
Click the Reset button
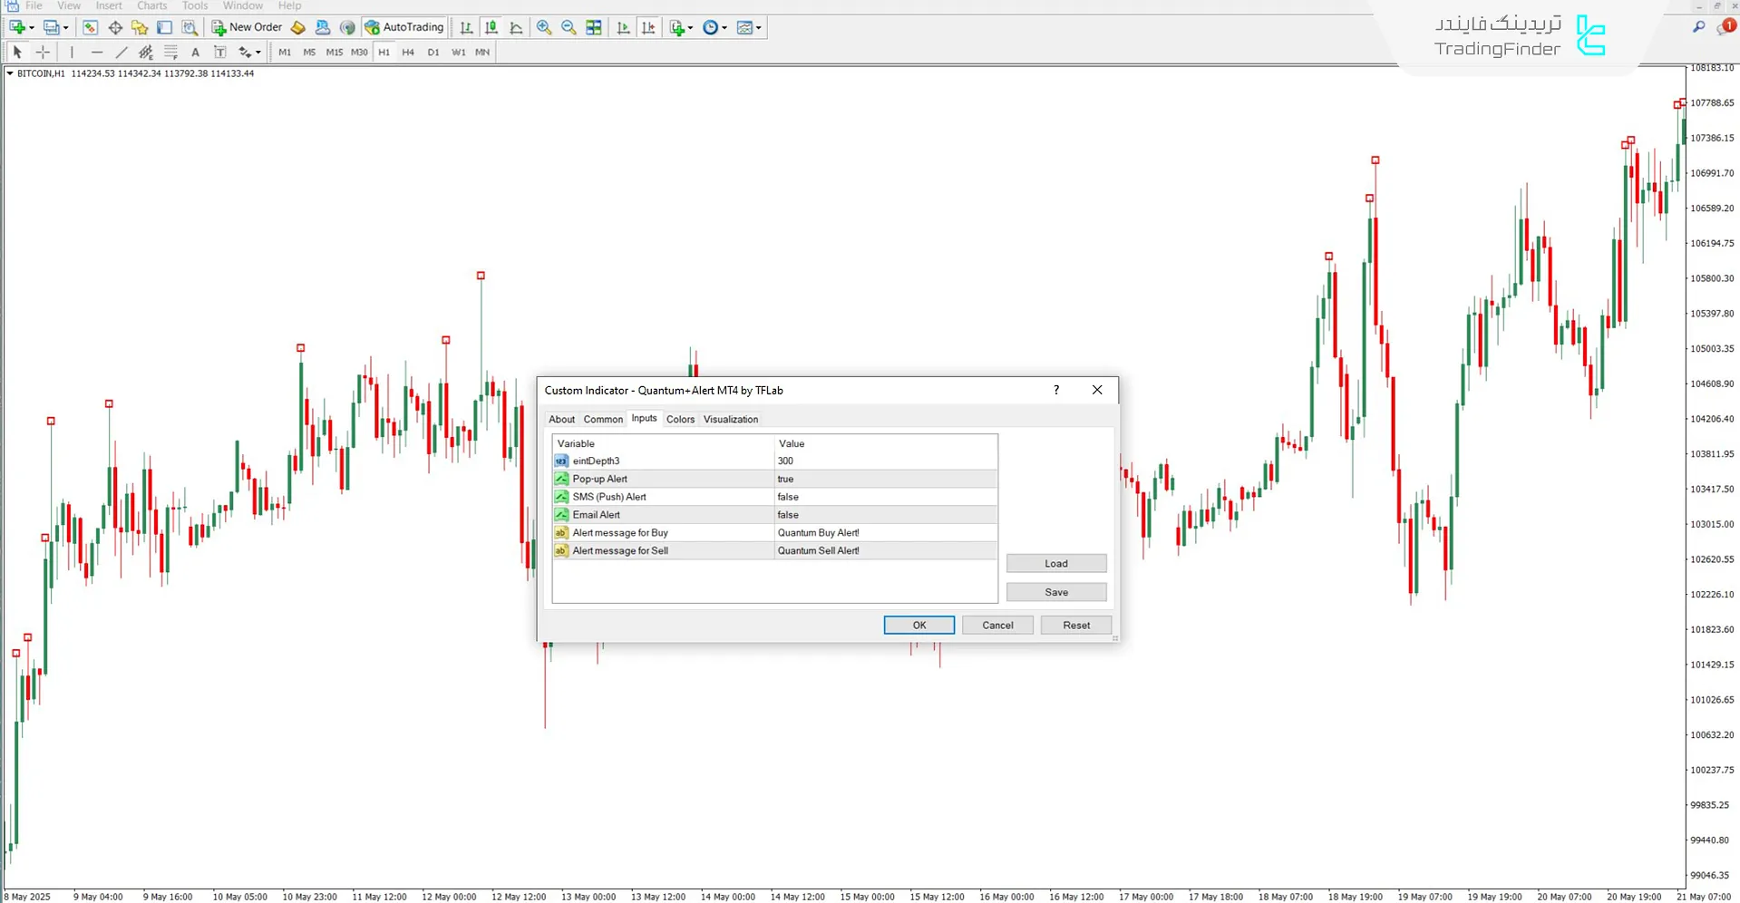pyautogui.click(x=1075, y=626)
